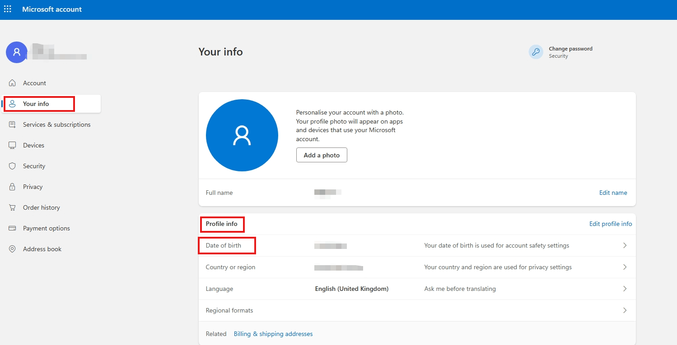Click the Add a photo button
Viewport: 677px width, 345px height.
tap(322, 155)
